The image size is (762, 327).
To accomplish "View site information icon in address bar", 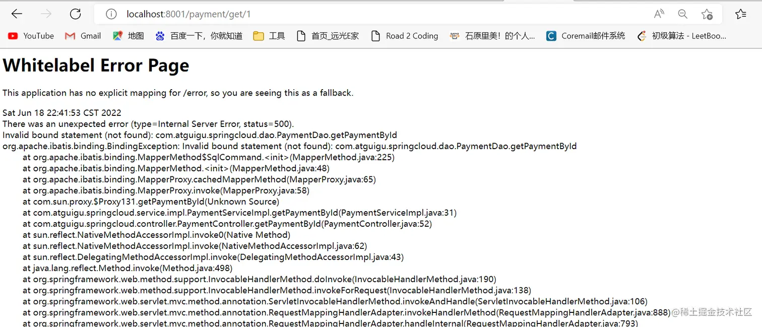I will point(111,14).
